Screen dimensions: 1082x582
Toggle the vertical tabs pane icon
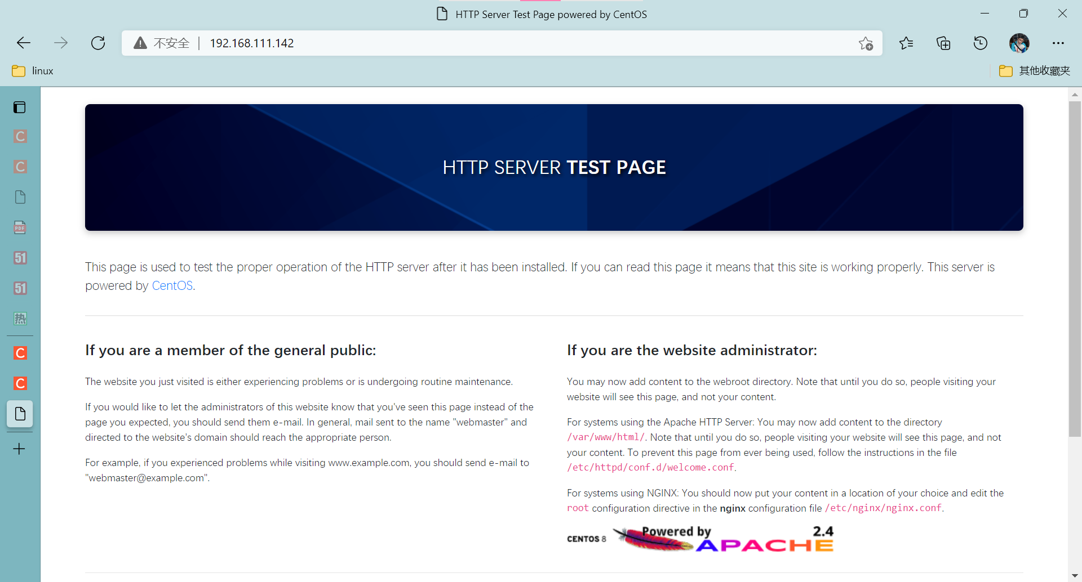(x=20, y=107)
